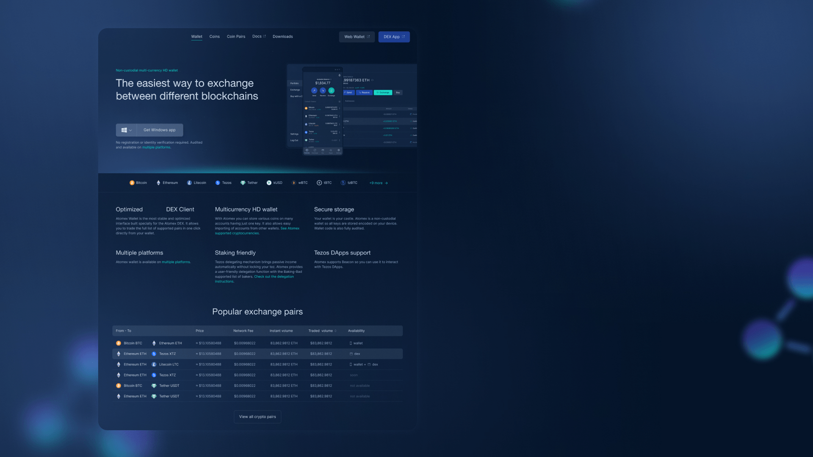This screenshot has height=457, width=813.
Task: Click the Bitcoin icon in the Bitcoin–Ethereum pair row
Action: point(119,343)
